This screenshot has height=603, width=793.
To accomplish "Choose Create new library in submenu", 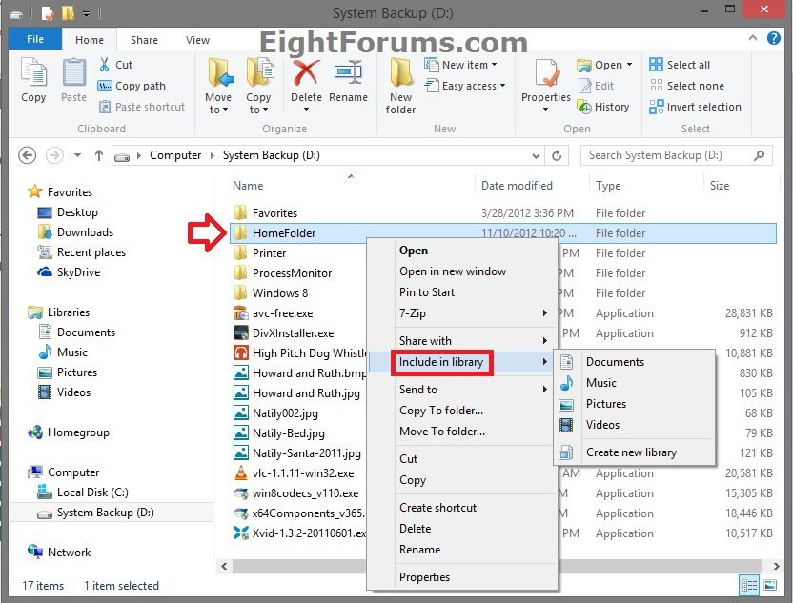I will coord(631,452).
